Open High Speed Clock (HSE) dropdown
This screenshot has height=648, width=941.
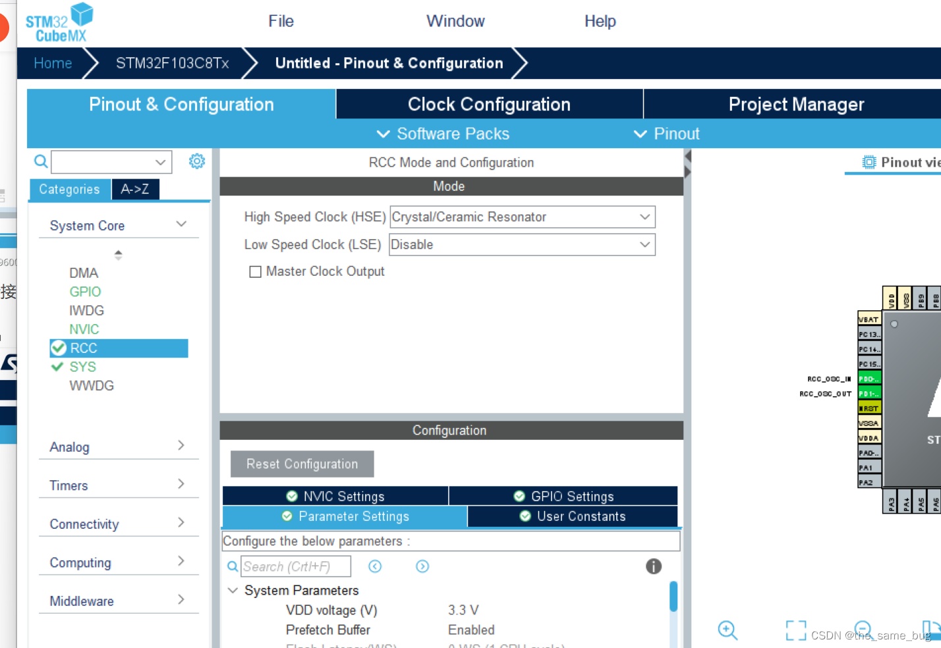click(523, 217)
